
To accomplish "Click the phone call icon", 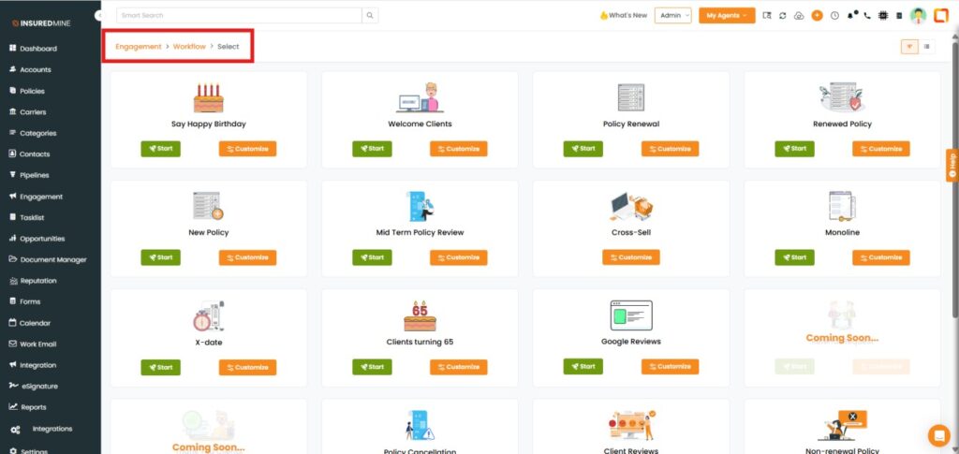I will tap(867, 16).
